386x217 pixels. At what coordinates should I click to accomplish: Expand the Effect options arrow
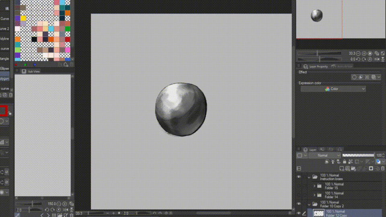click(x=379, y=77)
